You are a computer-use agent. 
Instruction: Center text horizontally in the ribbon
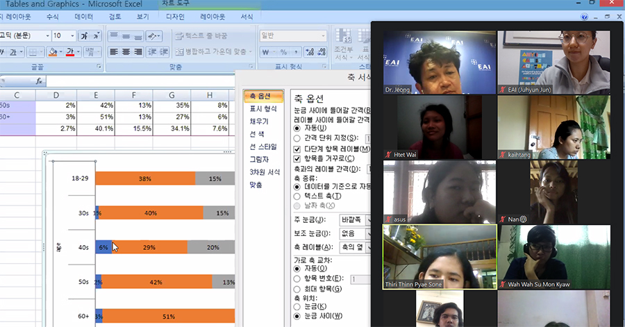pyautogui.click(x=126, y=52)
